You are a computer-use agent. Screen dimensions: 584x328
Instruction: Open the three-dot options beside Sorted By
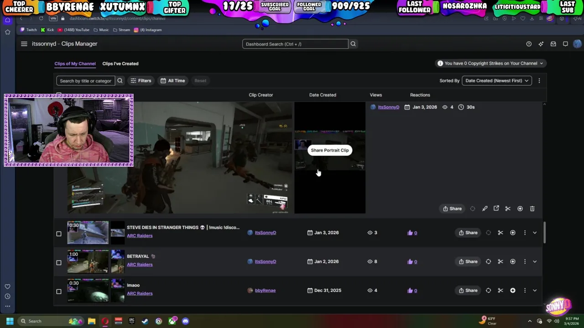[x=539, y=81]
